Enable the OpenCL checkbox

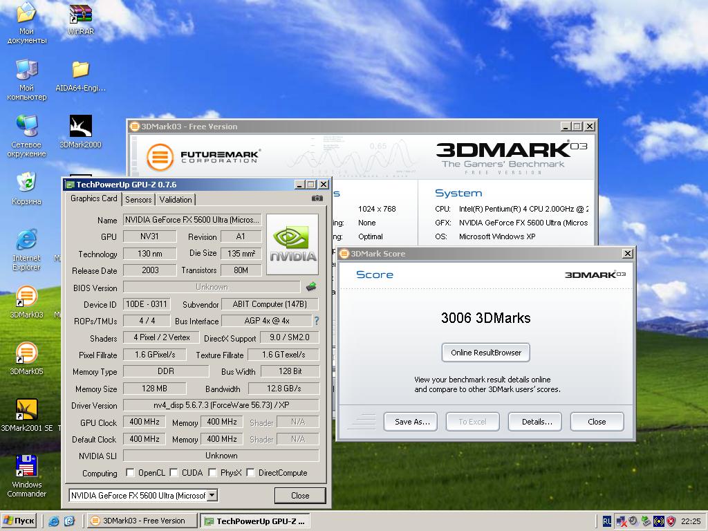130,472
